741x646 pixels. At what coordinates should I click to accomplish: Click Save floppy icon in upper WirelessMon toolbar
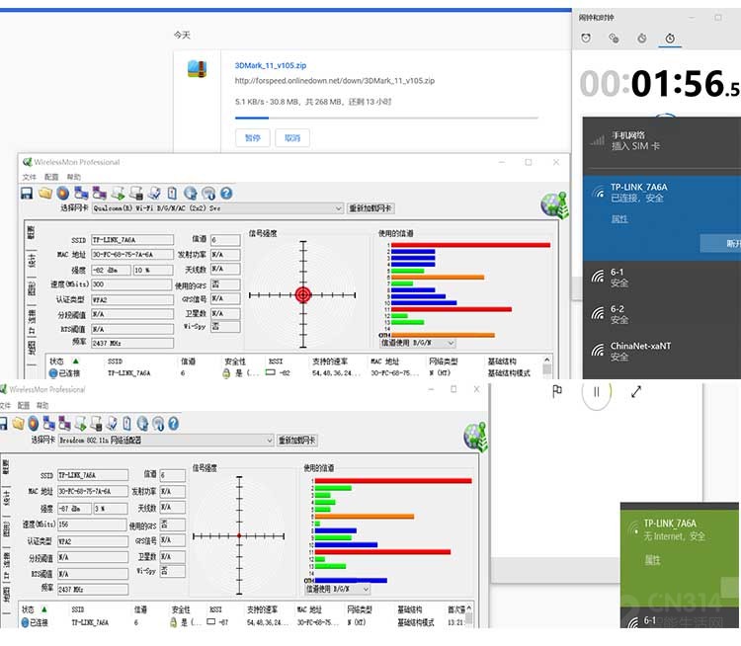click(27, 193)
